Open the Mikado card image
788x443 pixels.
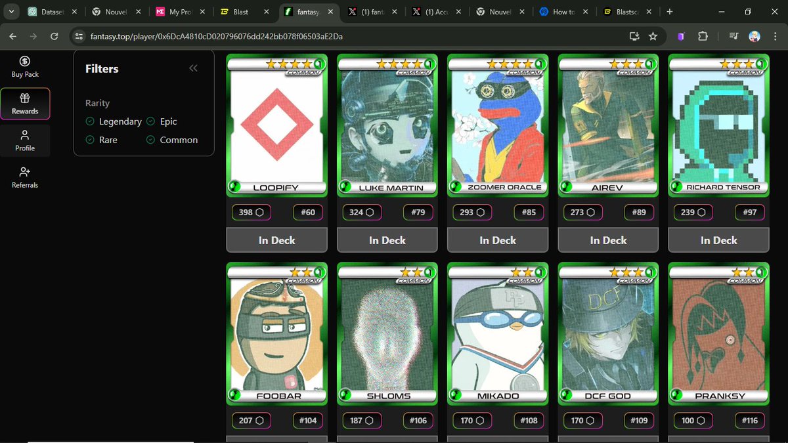(497, 333)
